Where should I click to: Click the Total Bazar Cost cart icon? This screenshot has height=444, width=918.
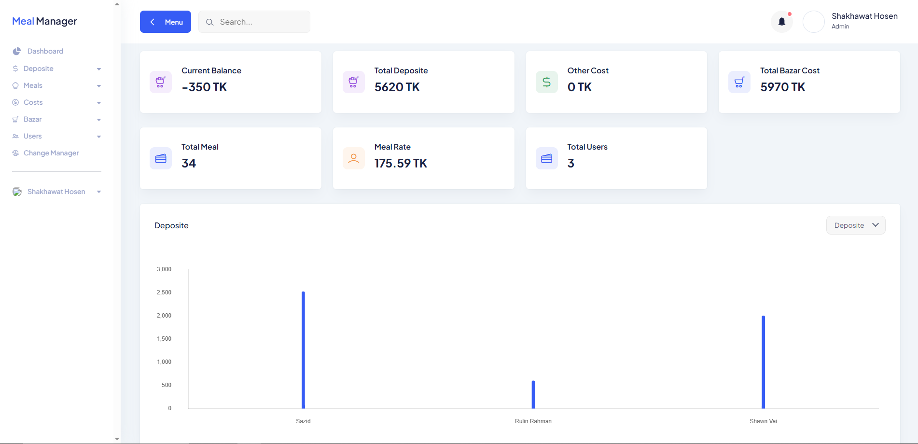(739, 82)
